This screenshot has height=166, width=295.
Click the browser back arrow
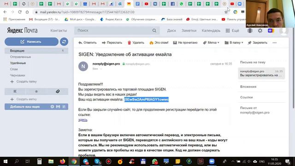click(5, 12)
